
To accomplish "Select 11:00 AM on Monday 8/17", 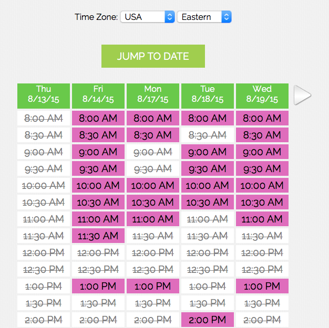I will tap(153, 219).
